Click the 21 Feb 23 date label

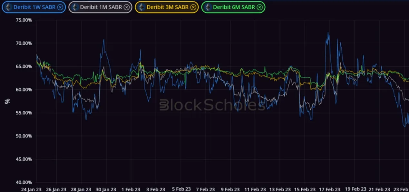[x=380, y=189]
